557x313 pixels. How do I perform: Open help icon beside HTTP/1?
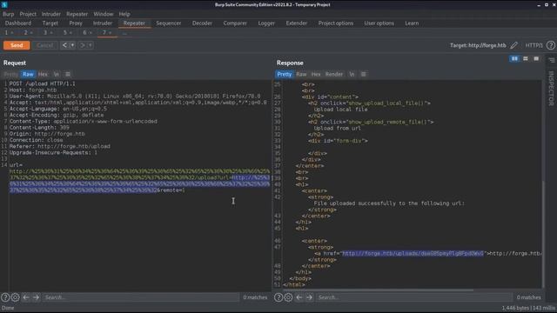point(551,45)
